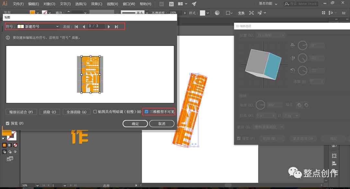Click the select similar objects icon
This screenshot has width=350, height=189.
click(x=260, y=13)
